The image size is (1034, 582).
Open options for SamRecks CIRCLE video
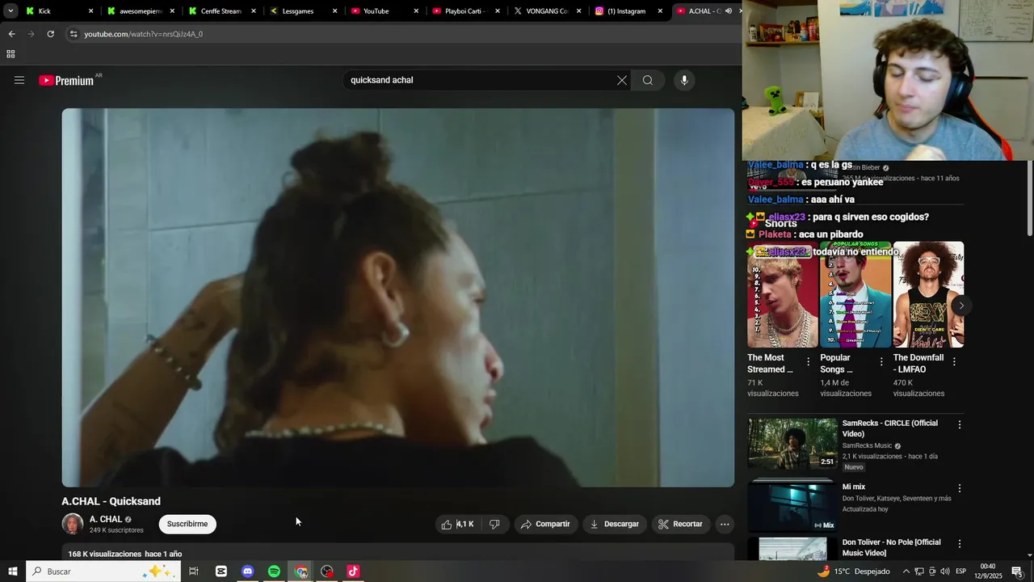960,424
